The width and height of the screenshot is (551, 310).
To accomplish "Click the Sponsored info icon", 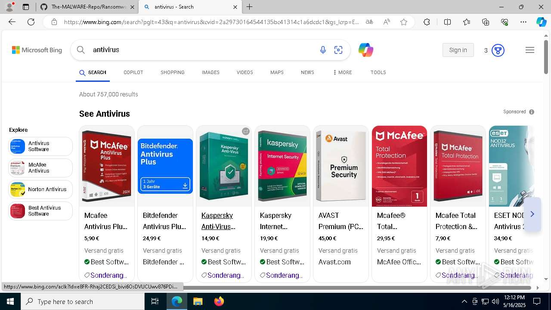I will click(532, 112).
